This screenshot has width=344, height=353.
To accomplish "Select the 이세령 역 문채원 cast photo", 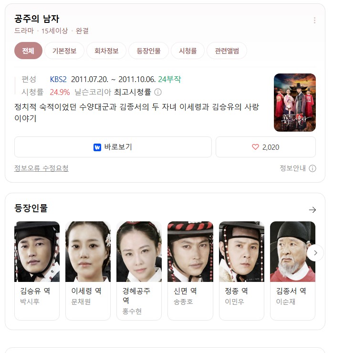I will pos(88,251).
